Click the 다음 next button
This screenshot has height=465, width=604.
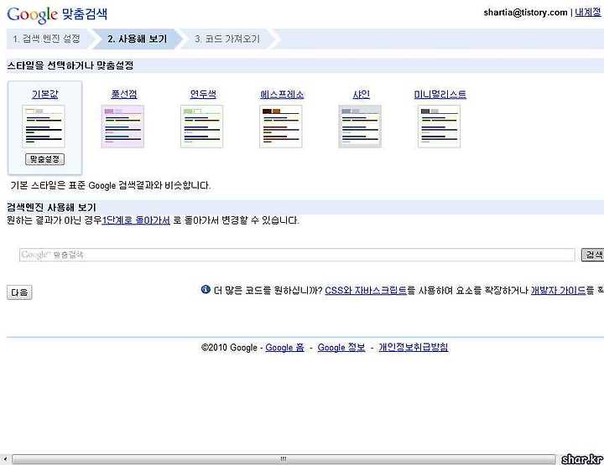pos(19,292)
